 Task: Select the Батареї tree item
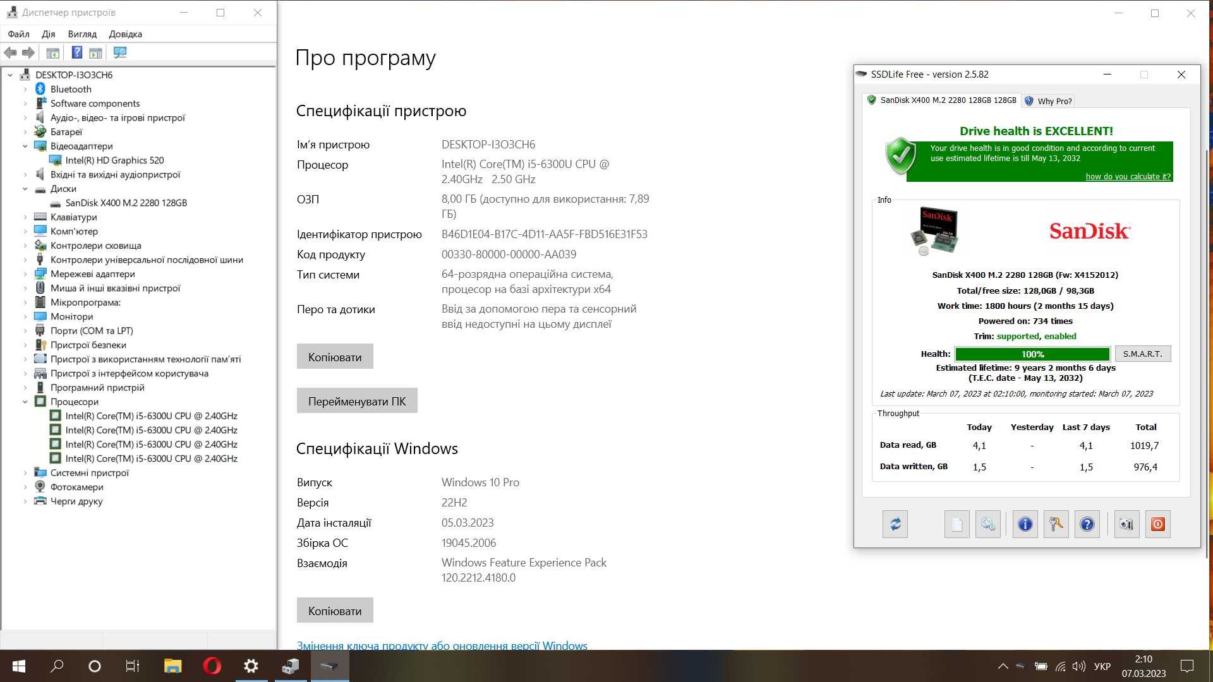[66, 132]
